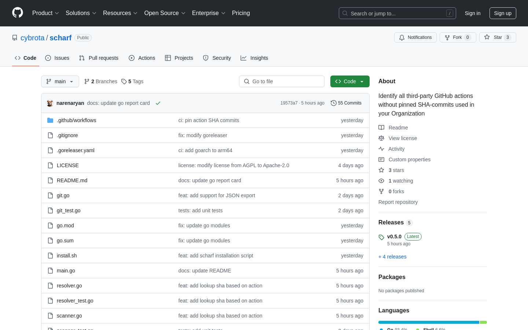Screen dimensions: 528x330
Task: Expand the Solutions menu
Action: pos(81,13)
